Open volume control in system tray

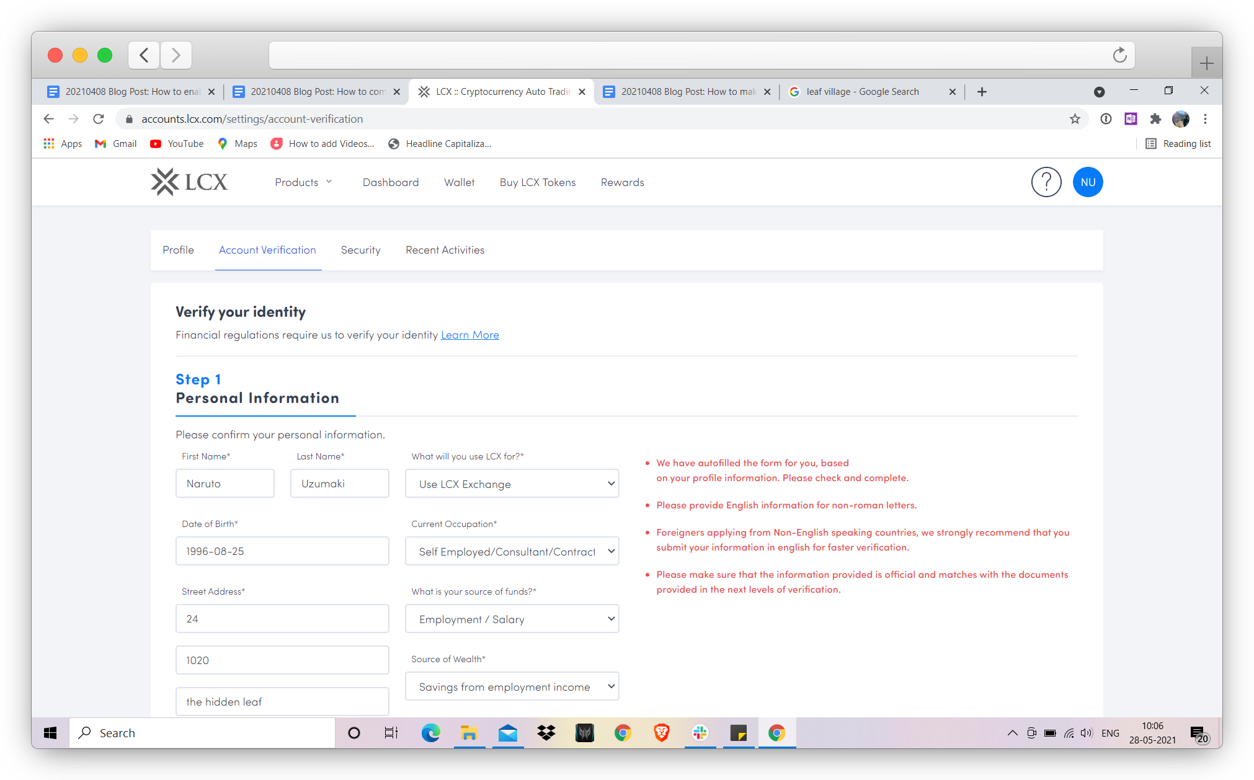tap(1086, 733)
